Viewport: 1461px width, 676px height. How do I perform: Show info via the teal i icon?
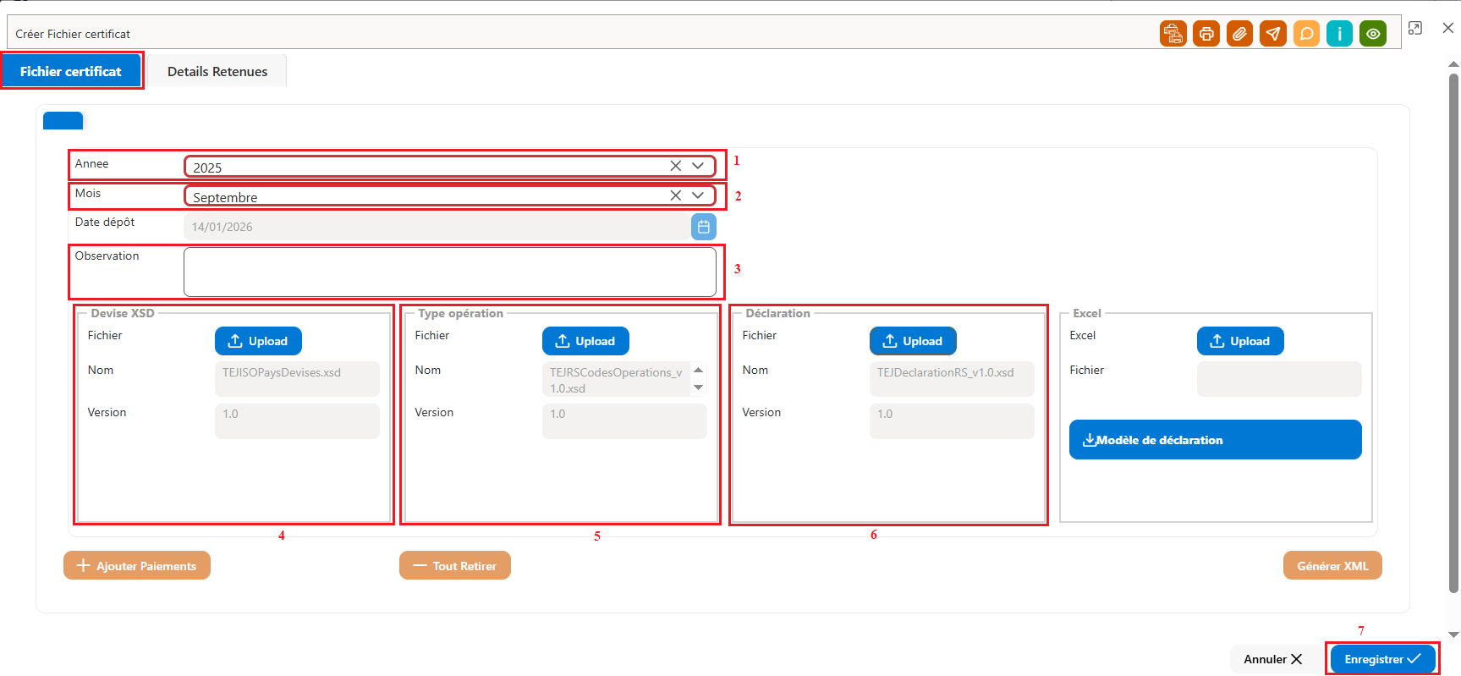click(x=1339, y=34)
